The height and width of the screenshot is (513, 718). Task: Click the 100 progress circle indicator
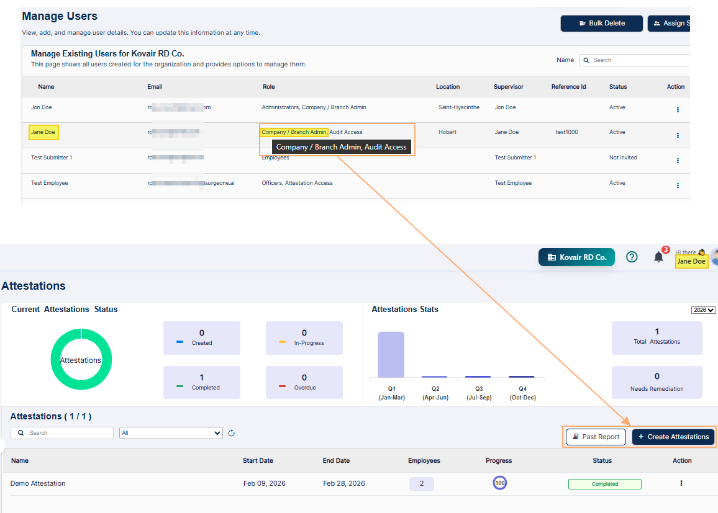click(499, 483)
